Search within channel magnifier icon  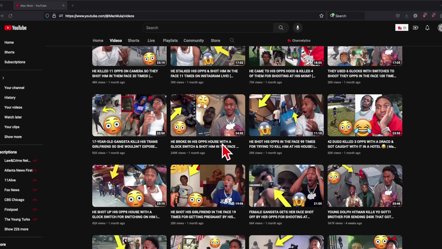click(x=232, y=40)
